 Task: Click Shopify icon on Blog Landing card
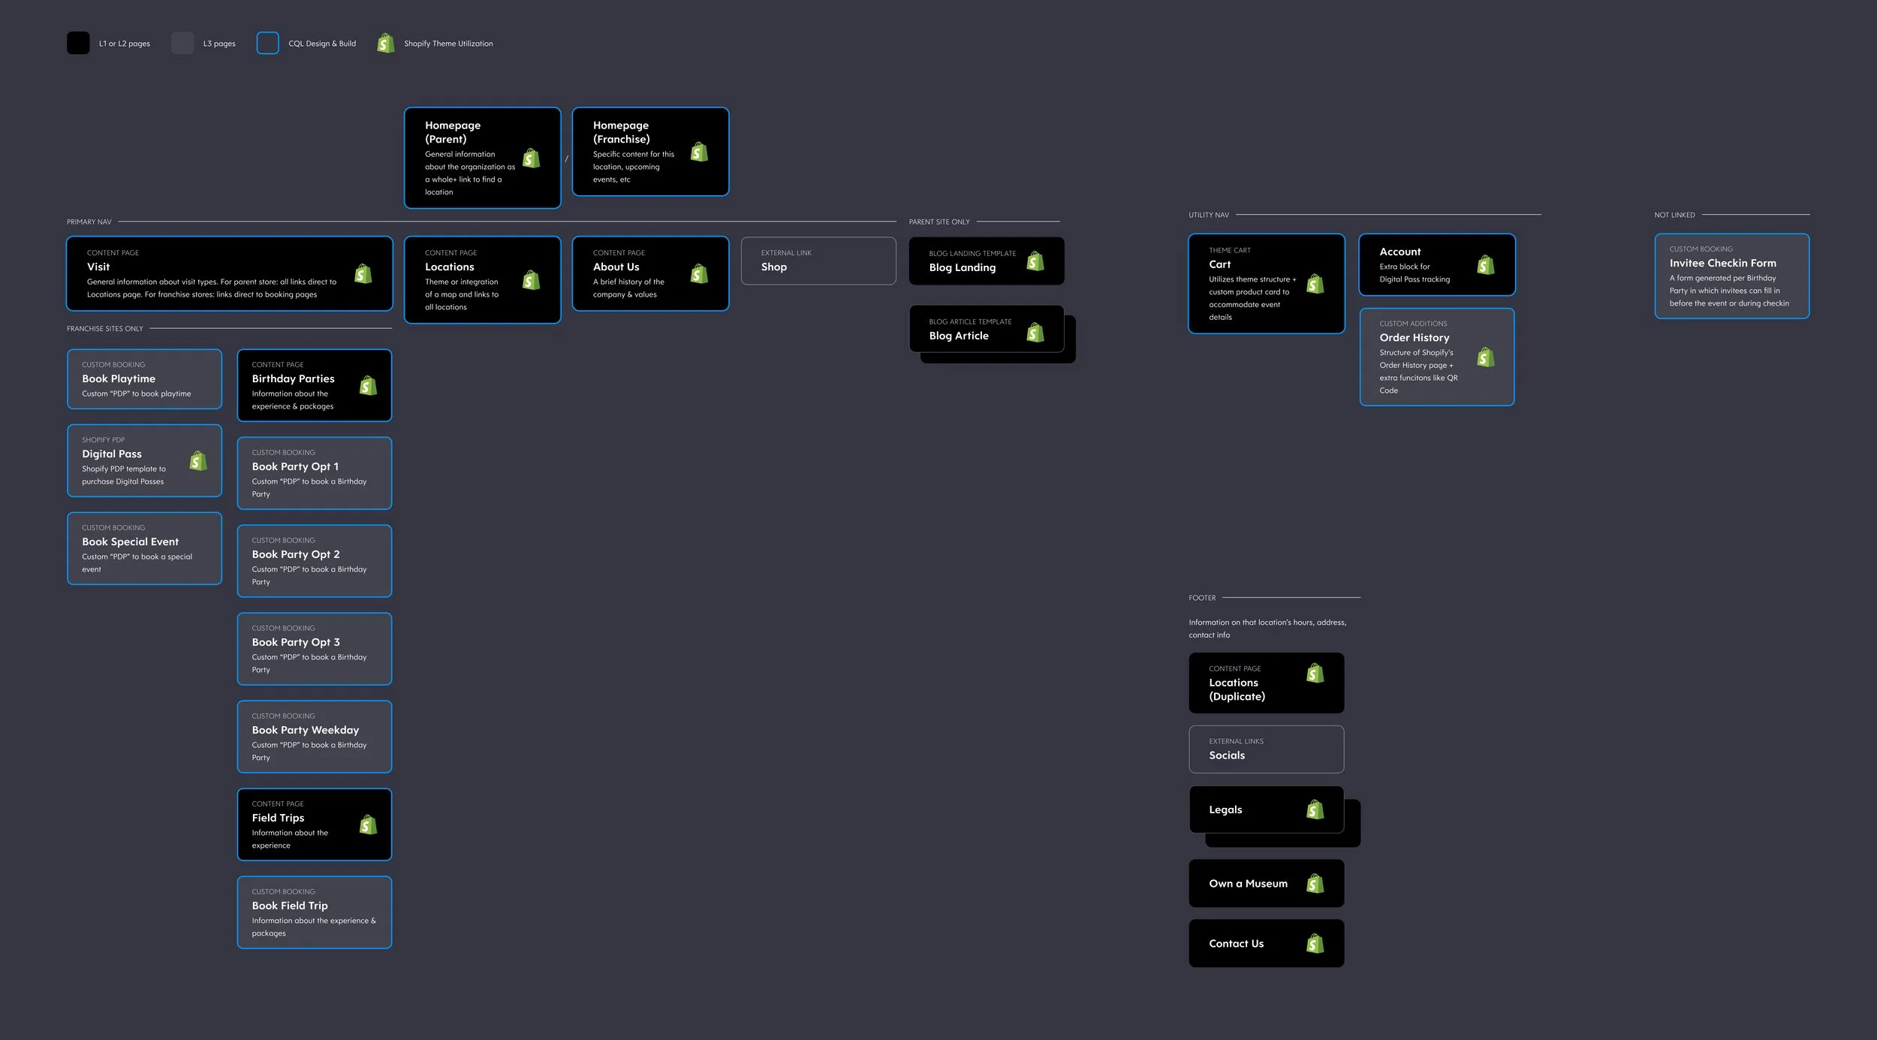1035,261
